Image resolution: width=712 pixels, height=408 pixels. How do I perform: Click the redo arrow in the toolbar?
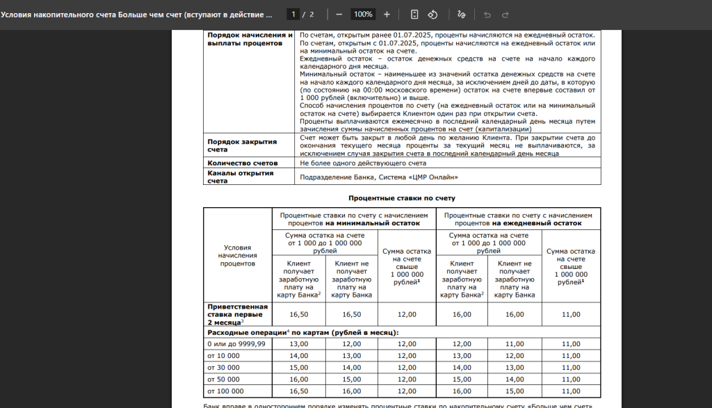tap(505, 15)
